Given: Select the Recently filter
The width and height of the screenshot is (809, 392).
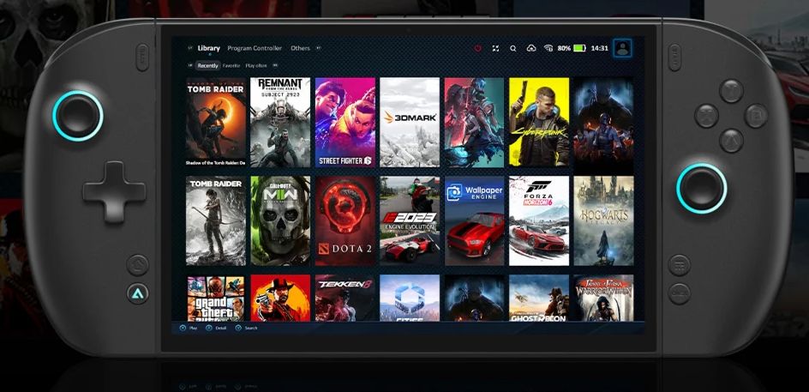Looking at the screenshot, I should 208,65.
